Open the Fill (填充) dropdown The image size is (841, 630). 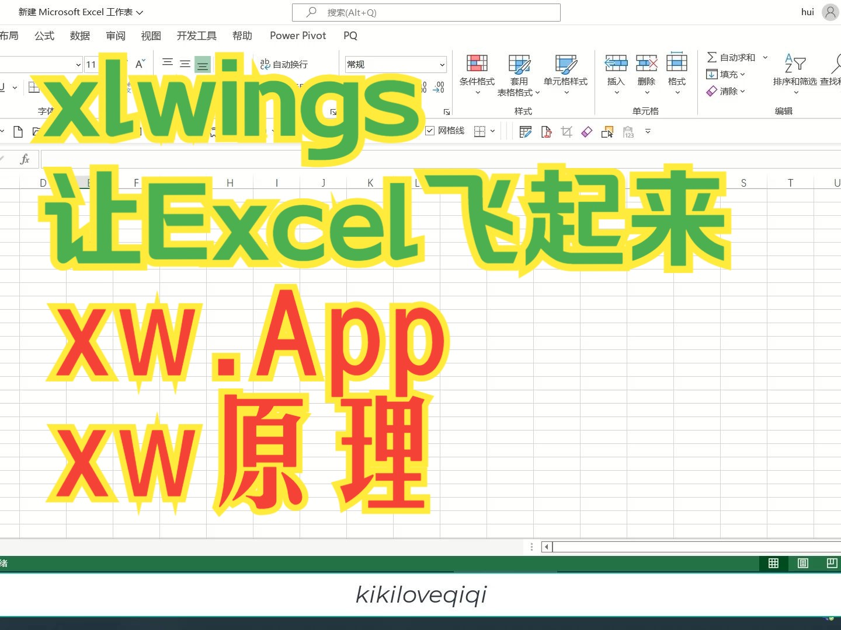(725, 74)
